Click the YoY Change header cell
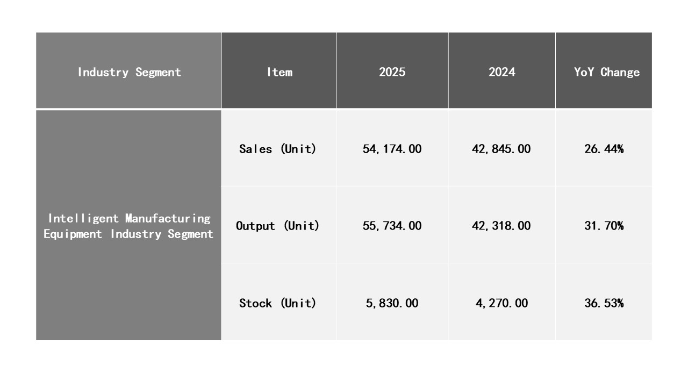Viewport: 688px width, 387px height. [x=606, y=72]
